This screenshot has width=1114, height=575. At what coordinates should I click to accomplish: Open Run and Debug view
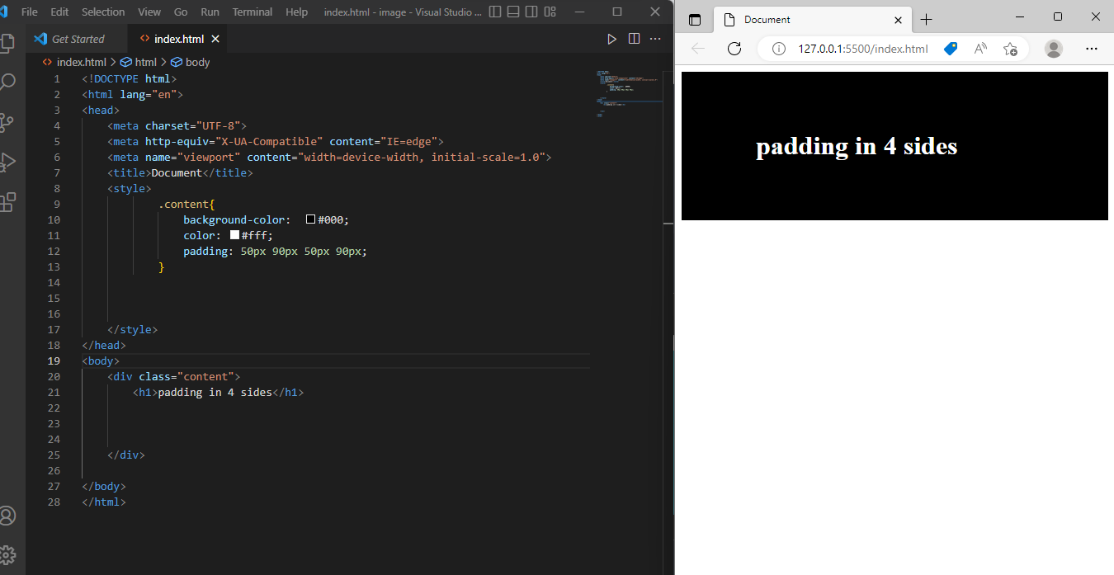(7, 163)
